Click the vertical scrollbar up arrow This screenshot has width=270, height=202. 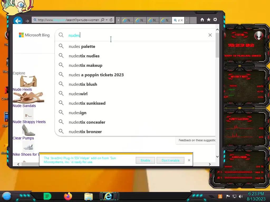tap(217, 29)
